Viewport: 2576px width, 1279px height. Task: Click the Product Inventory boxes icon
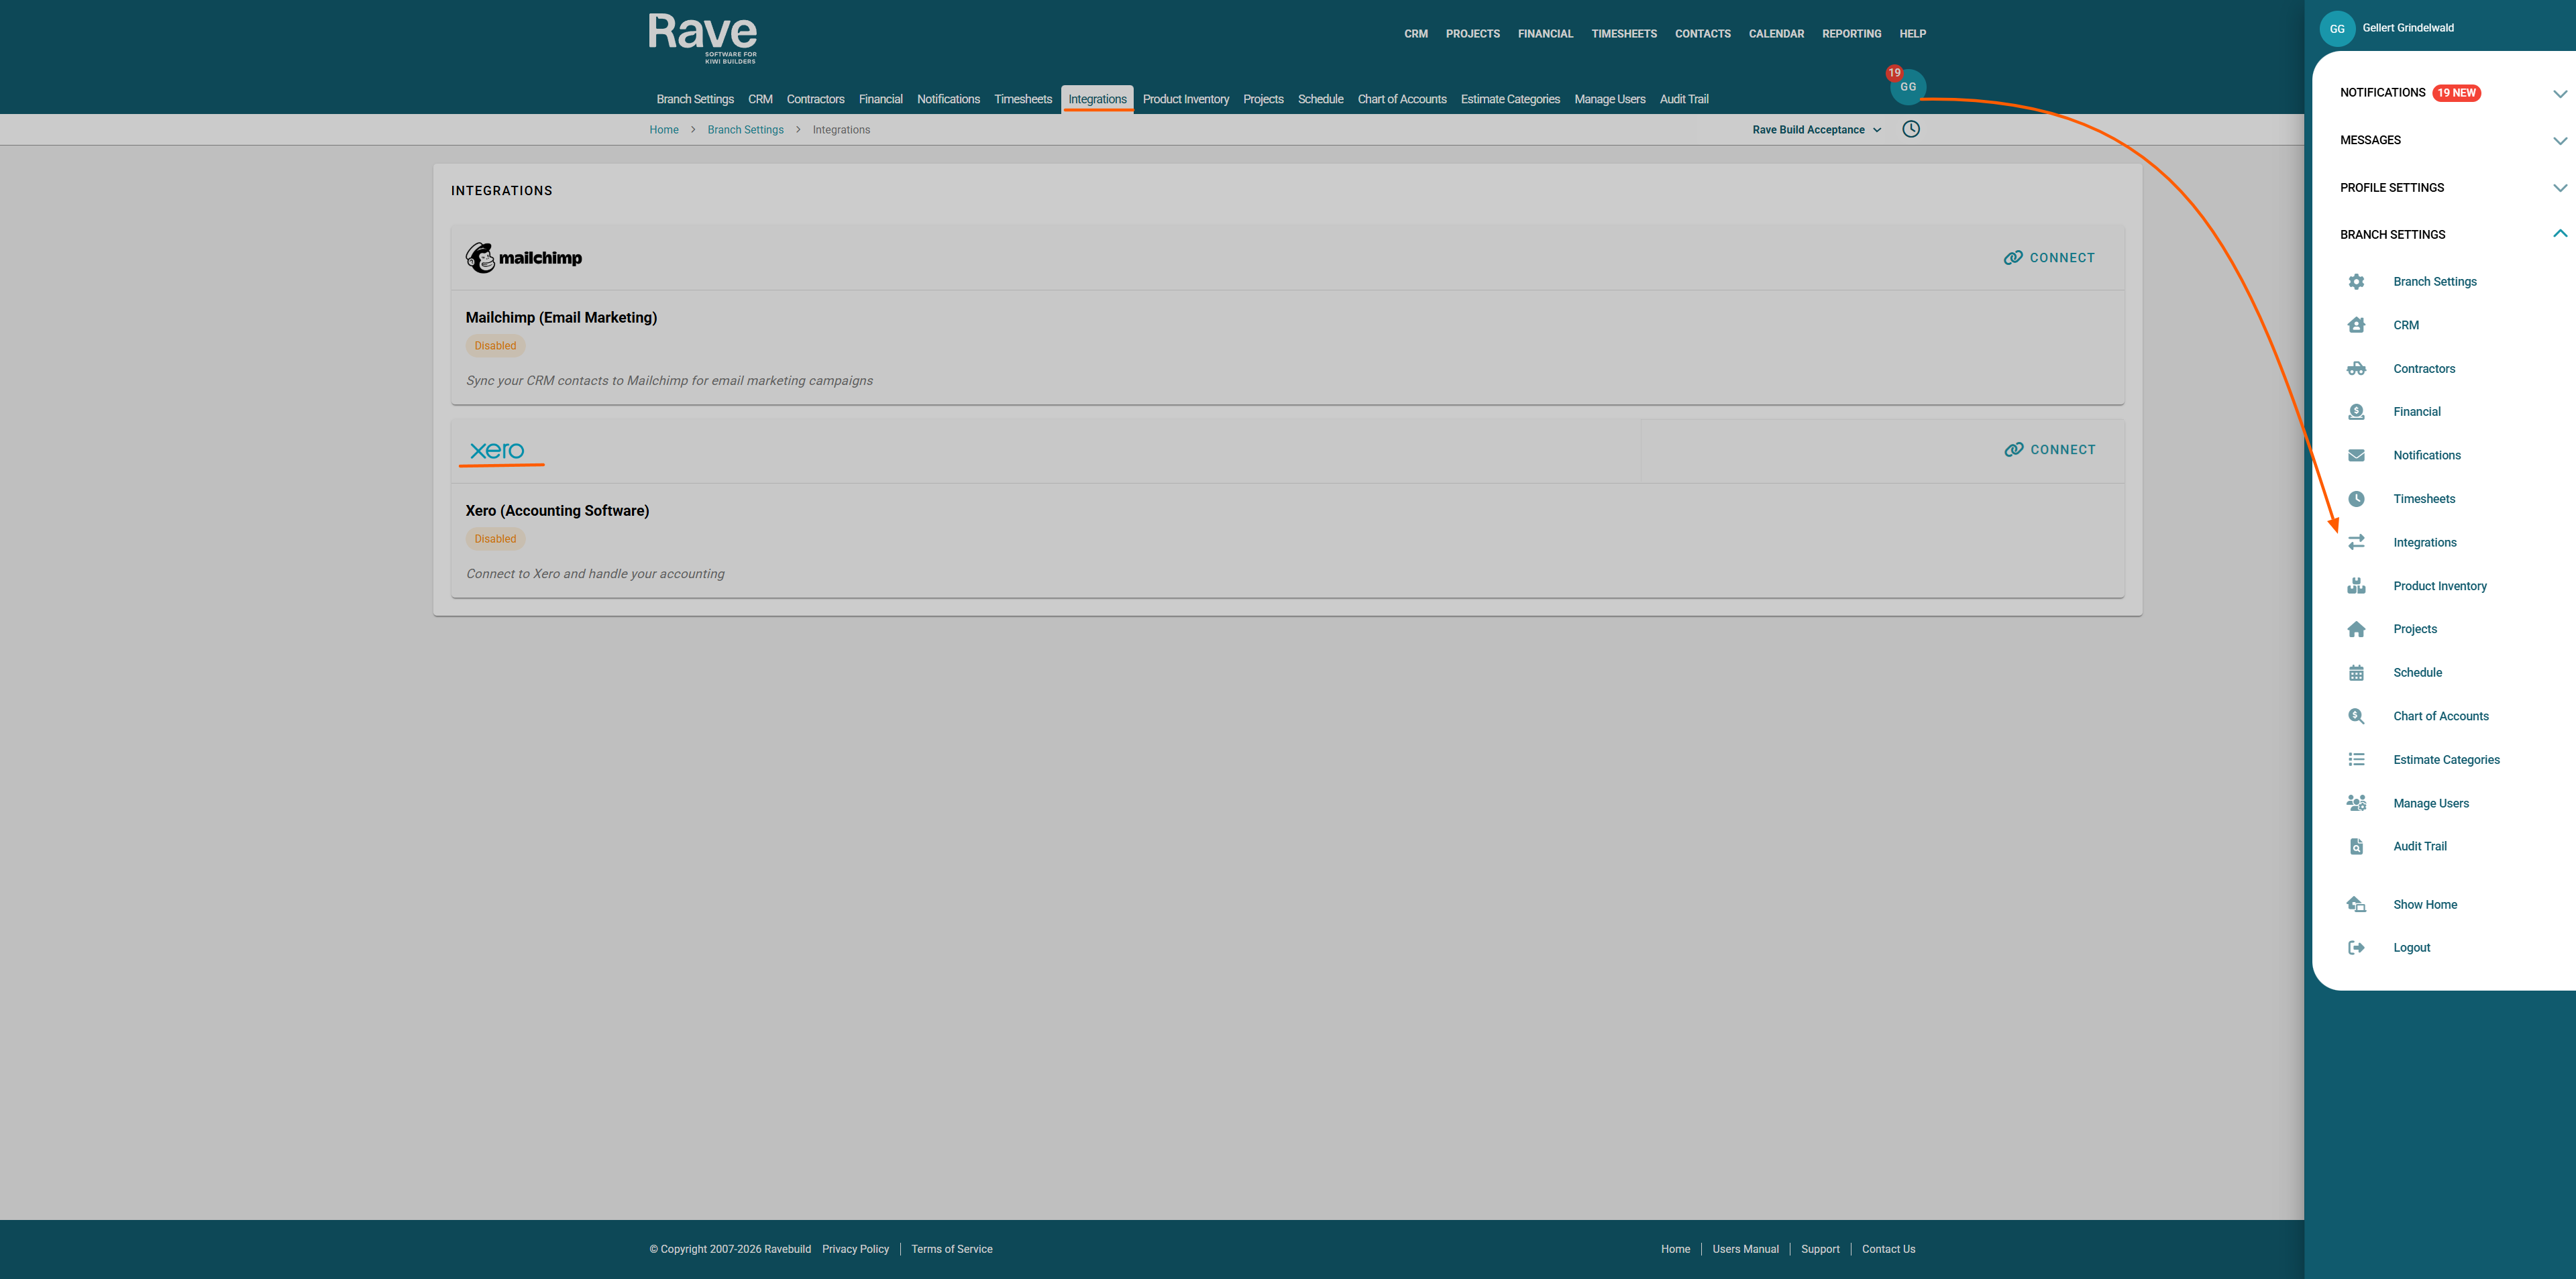pyautogui.click(x=2356, y=586)
